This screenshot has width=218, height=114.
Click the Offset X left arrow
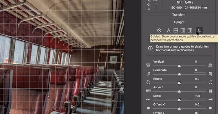pyautogui.click(x=148, y=108)
